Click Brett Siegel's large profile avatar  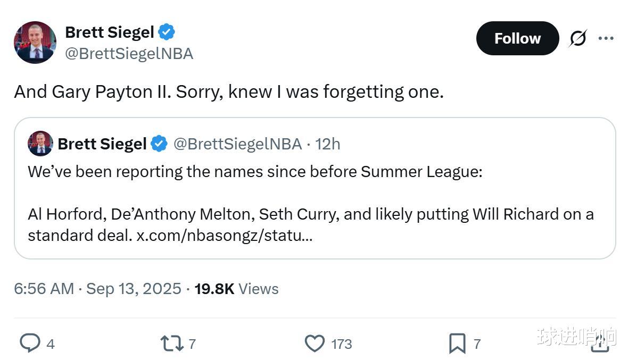(x=35, y=43)
